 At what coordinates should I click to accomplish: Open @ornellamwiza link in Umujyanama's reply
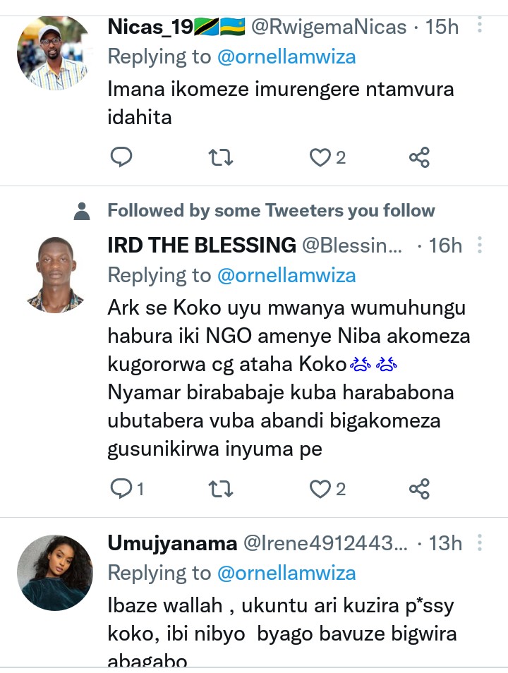286,573
